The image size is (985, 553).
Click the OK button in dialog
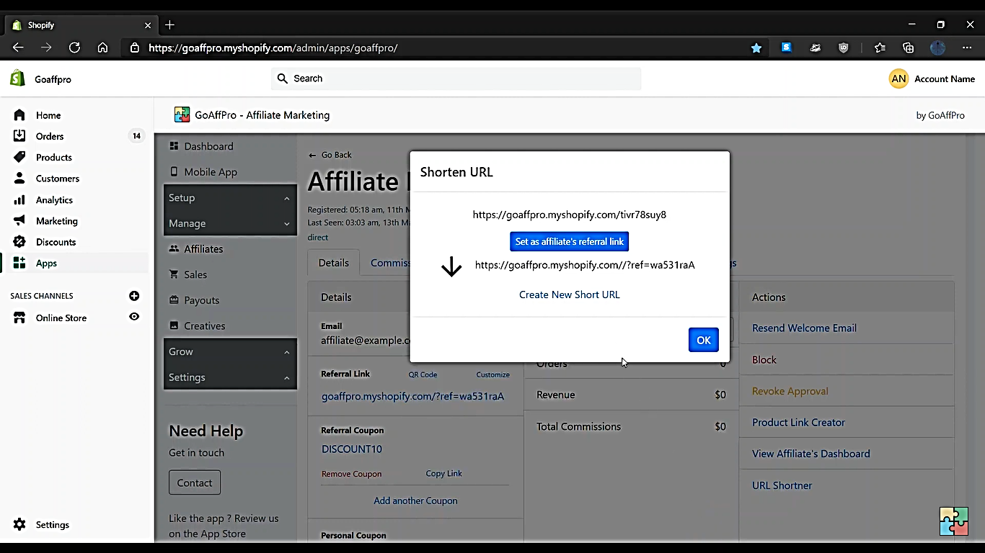[704, 340]
